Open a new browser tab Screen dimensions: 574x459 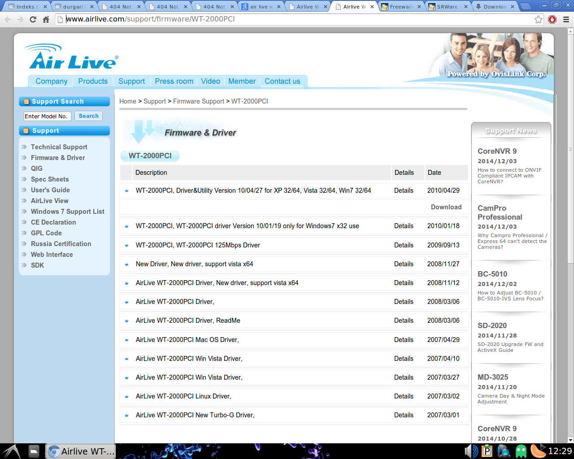[x=526, y=6]
